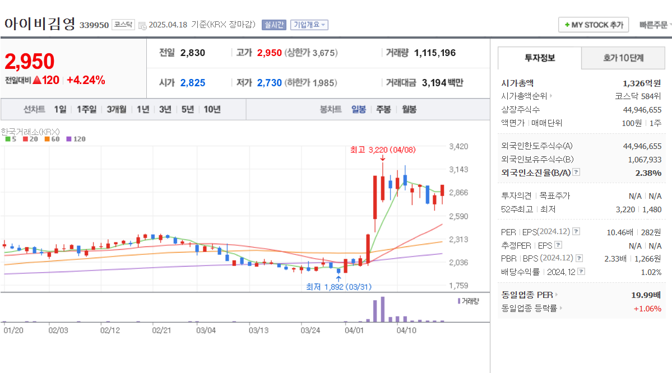The width and height of the screenshot is (672, 373).
Task: Expand the 기업개요 dropdown
Action: click(x=309, y=25)
